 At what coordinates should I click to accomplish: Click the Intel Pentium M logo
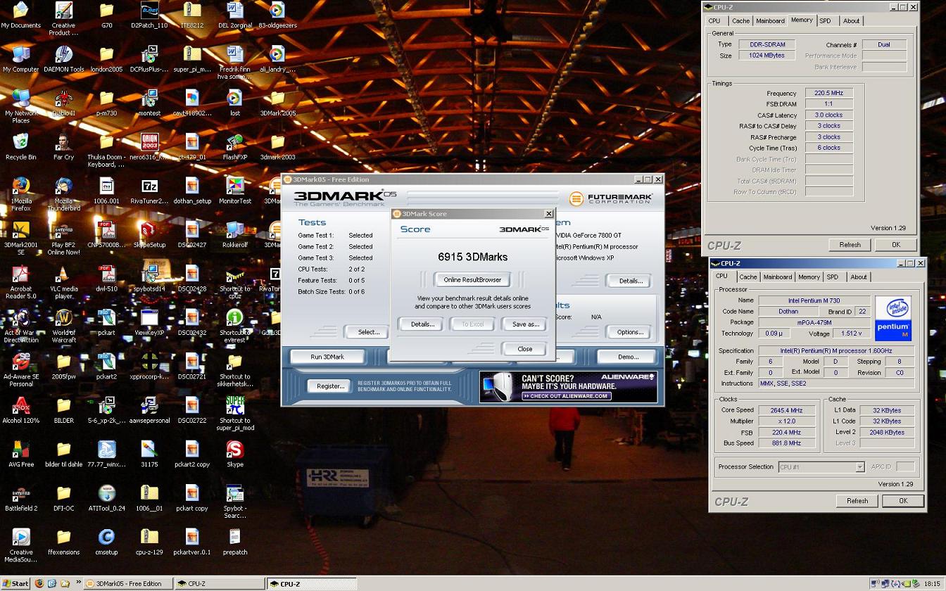click(893, 318)
